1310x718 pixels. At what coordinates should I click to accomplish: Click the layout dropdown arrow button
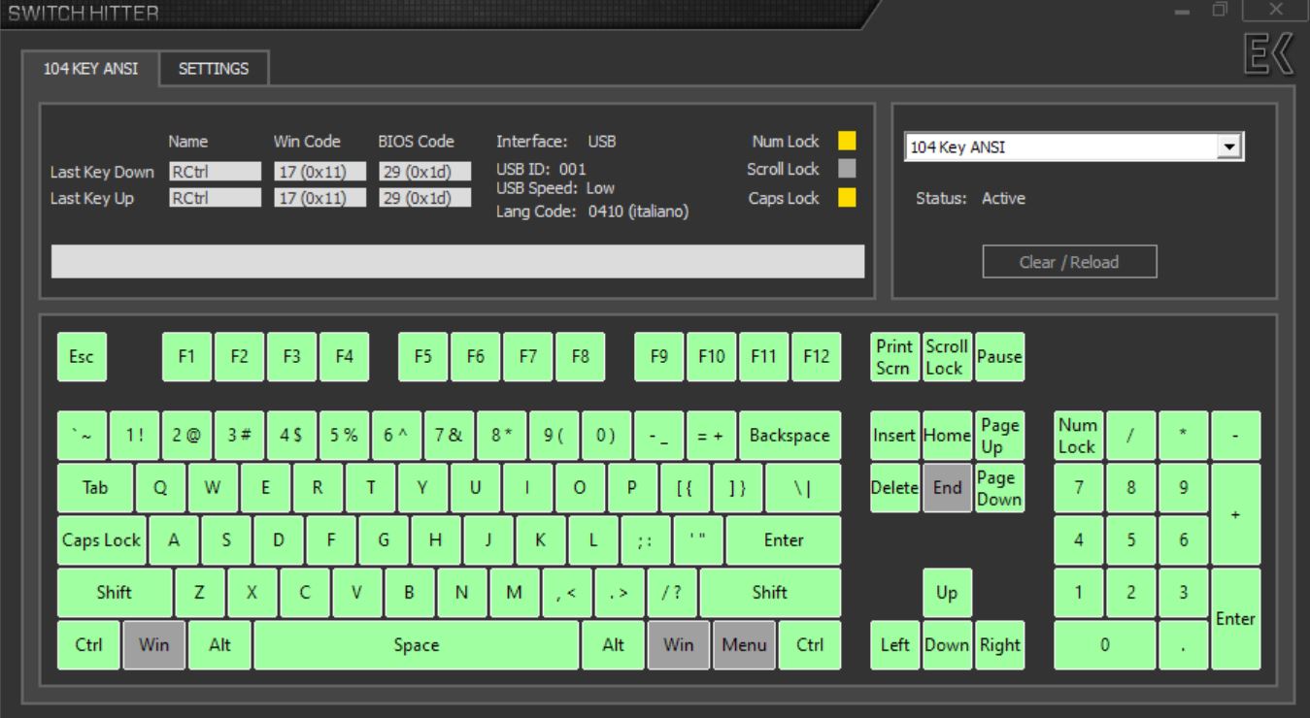point(1231,147)
